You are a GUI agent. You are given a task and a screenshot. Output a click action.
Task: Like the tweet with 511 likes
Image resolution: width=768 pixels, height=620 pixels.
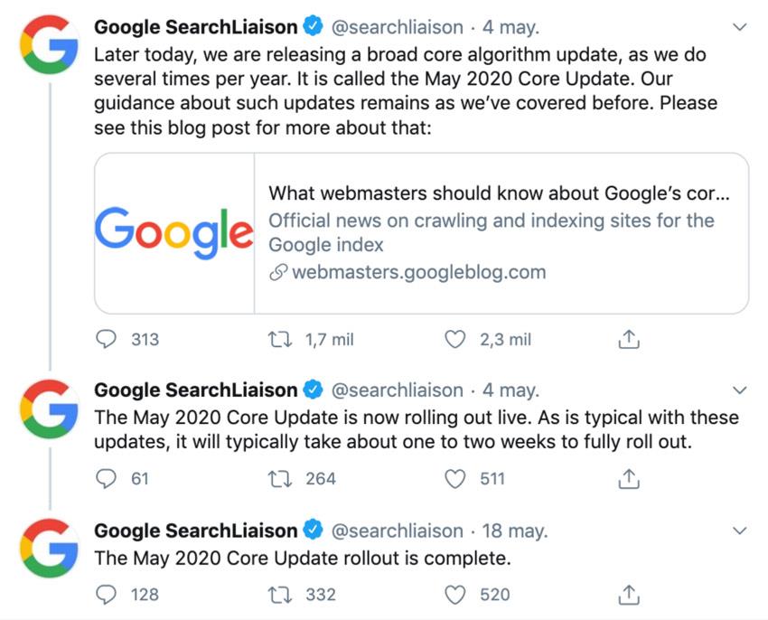(x=454, y=479)
